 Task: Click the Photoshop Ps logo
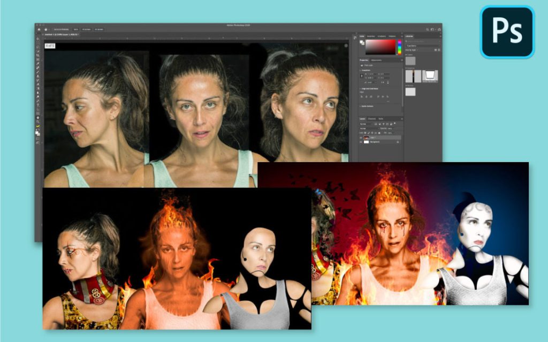pyautogui.click(x=507, y=32)
